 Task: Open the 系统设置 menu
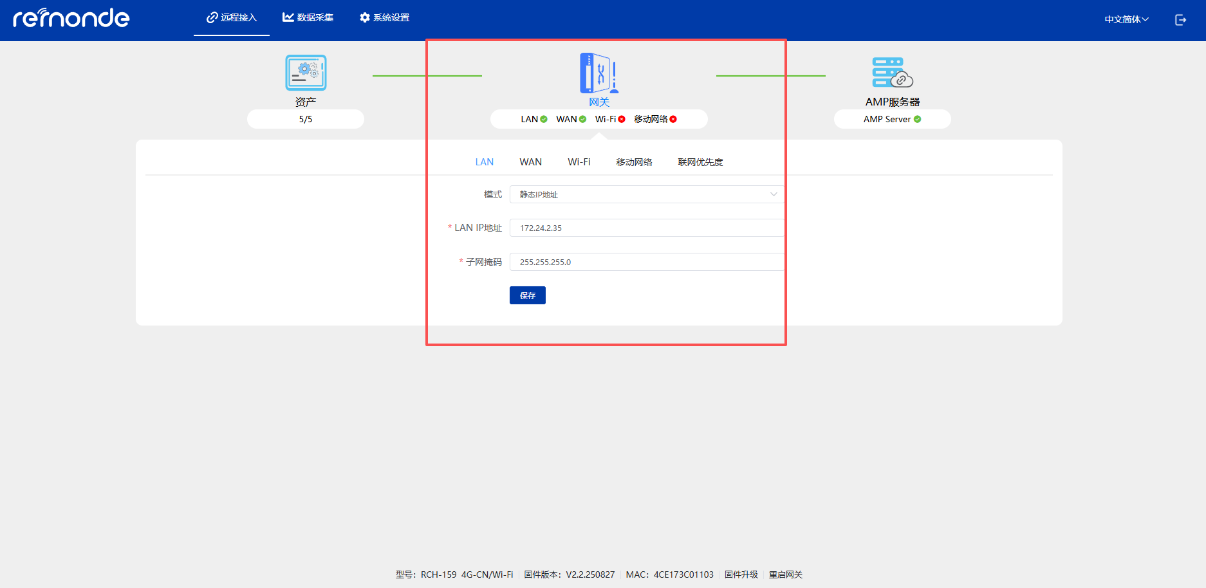click(x=385, y=17)
